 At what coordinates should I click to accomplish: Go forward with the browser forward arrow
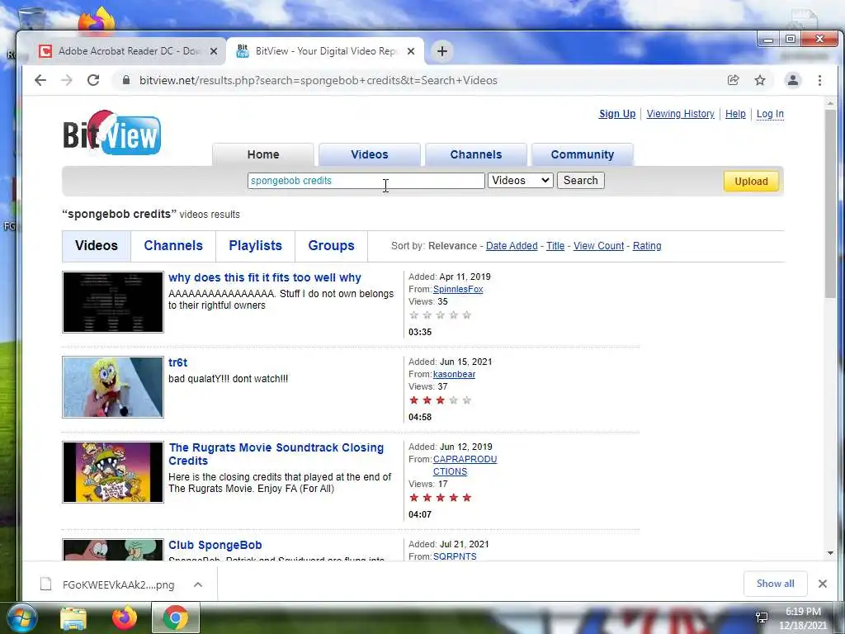pyautogui.click(x=66, y=80)
